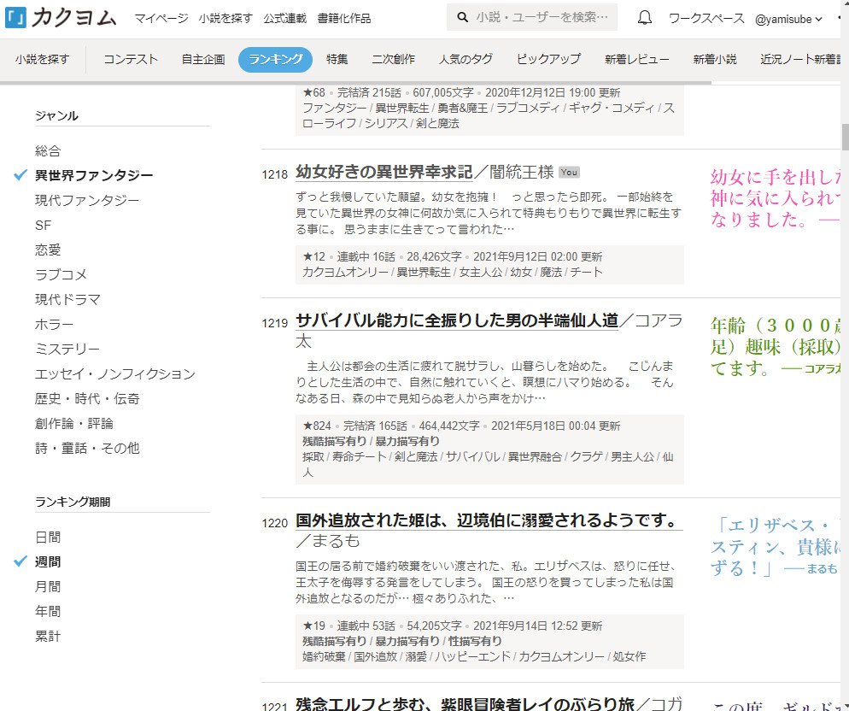The width and height of the screenshot is (849, 711).
Task: Open novel 幼女好きの異世界幸求記
Action: (x=384, y=172)
